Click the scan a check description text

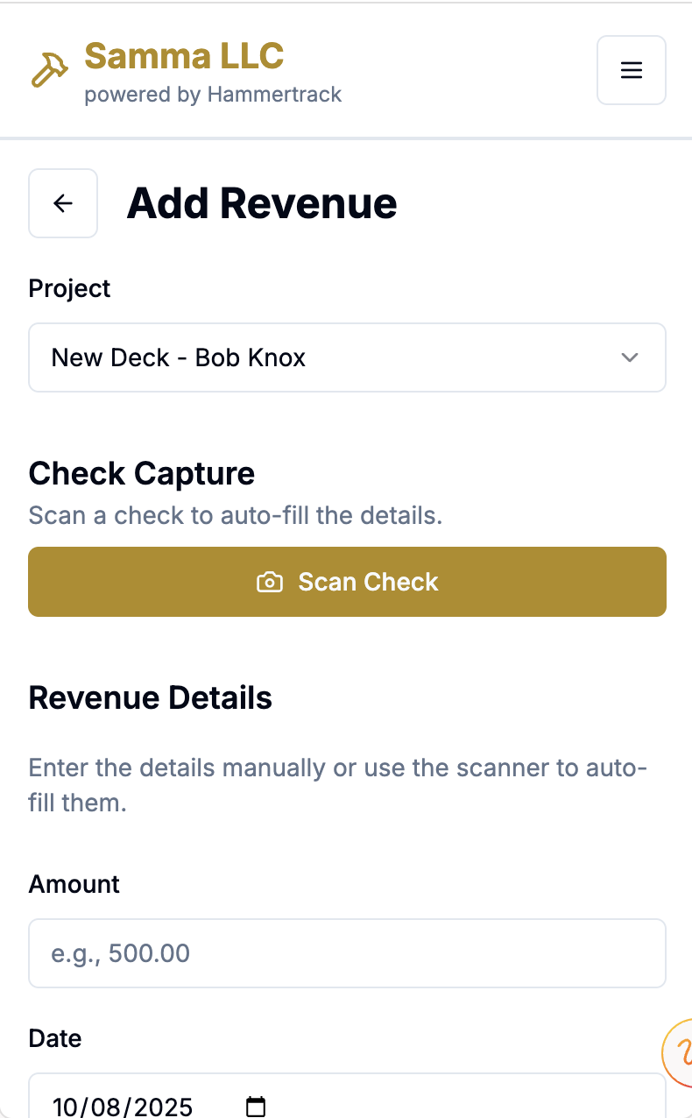click(x=236, y=515)
